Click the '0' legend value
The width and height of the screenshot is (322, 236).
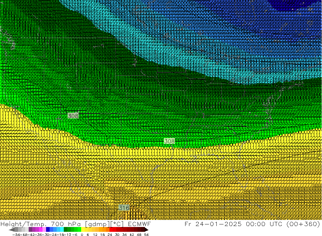82,235
